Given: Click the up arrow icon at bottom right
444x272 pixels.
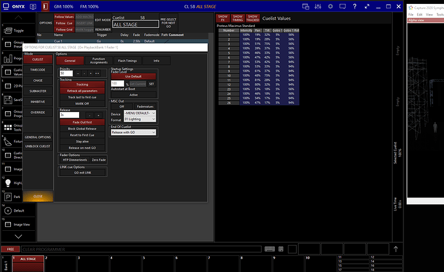Looking at the screenshot, I should coord(396,249).
